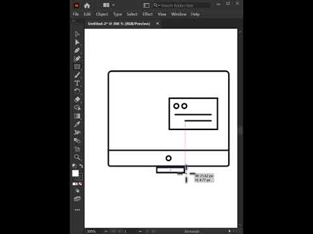The image size is (313, 234).
Task: Select the Untitled-2 document tab
Action: coord(119,23)
